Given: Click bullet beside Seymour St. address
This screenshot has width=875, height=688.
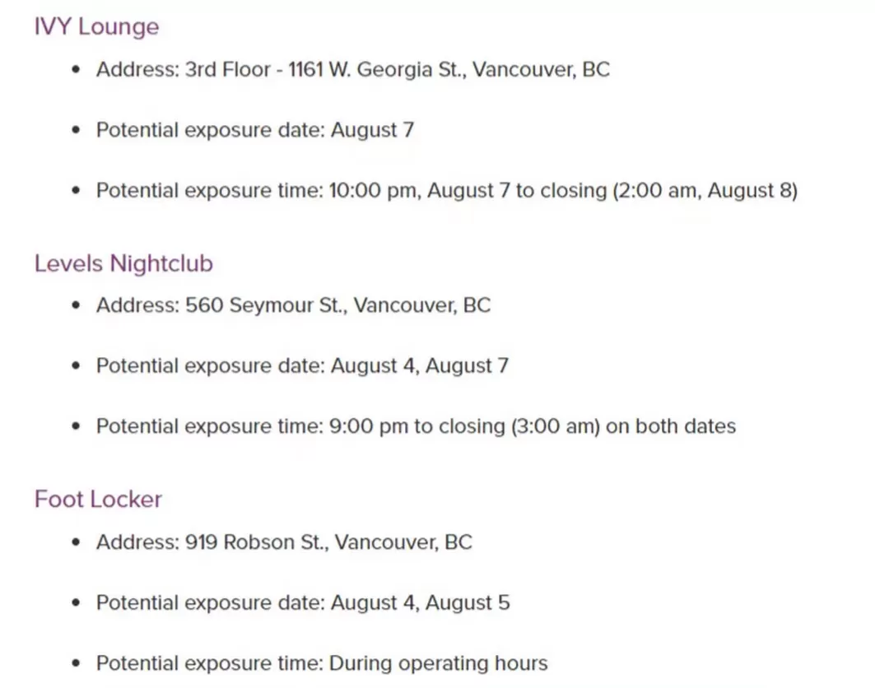Looking at the screenshot, I should coord(77,305).
